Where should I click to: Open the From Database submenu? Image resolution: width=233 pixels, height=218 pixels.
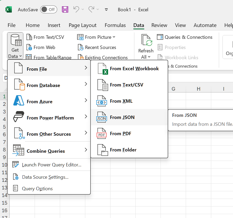click(x=49, y=85)
